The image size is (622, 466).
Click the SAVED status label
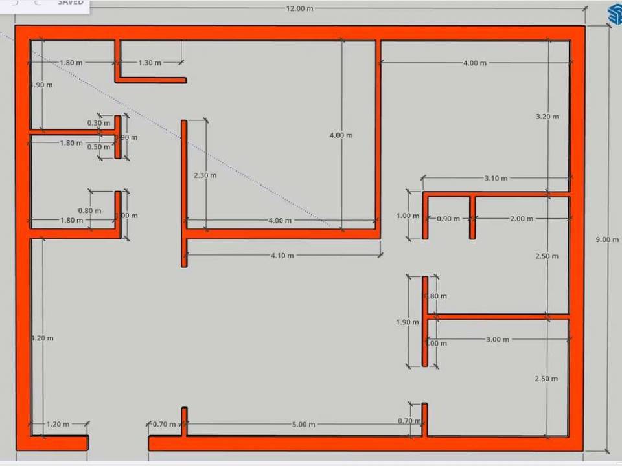pos(70,3)
